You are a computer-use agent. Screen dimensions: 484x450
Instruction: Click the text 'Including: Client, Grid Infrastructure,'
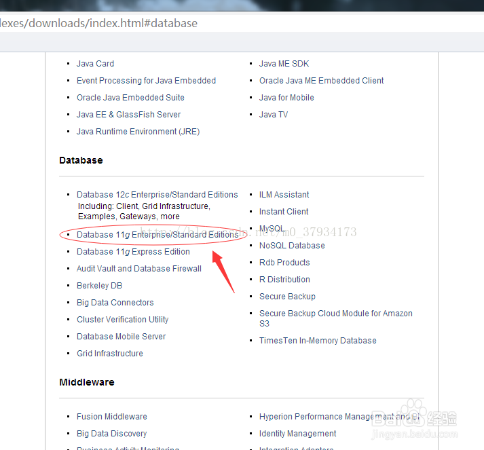[144, 206]
